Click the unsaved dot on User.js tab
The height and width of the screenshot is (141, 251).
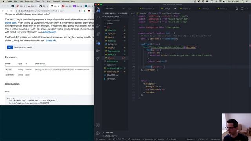click(x=175, y=9)
